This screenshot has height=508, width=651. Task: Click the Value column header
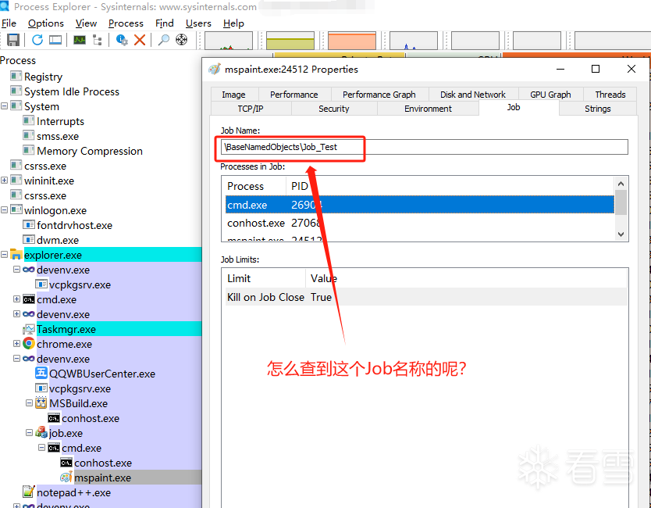pyautogui.click(x=324, y=278)
